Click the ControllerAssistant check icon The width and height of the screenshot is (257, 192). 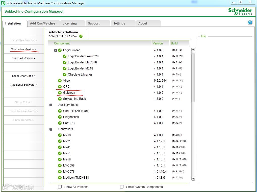(x=60, y=111)
